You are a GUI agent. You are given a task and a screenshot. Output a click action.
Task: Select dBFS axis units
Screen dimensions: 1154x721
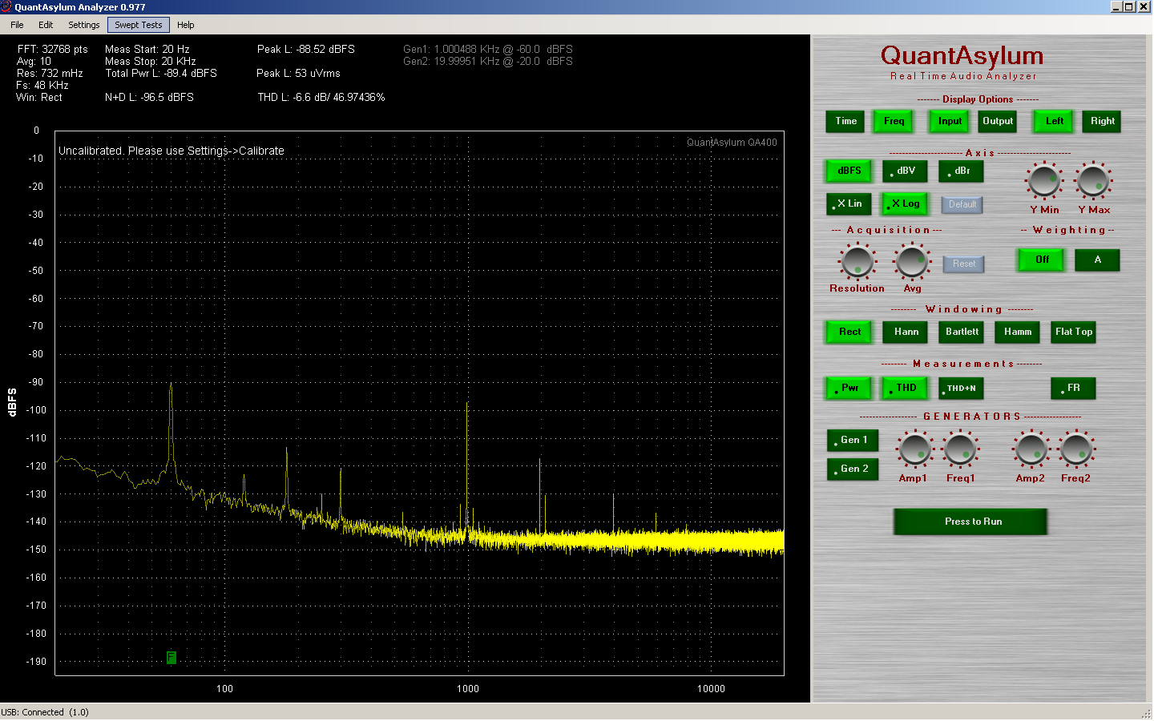pyautogui.click(x=849, y=171)
